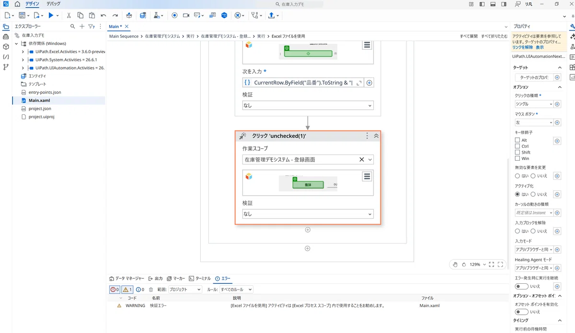Image resolution: width=575 pixels, height=333 pixels.
Task: Open the マーカー panel tab
Action: click(x=176, y=278)
